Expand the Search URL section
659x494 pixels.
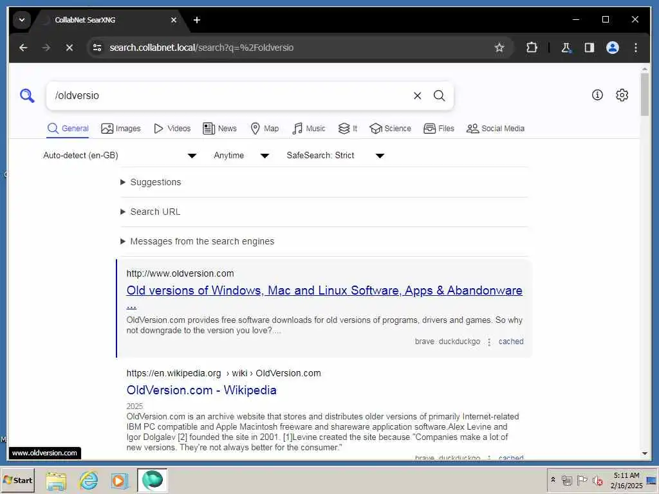click(x=151, y=212)
